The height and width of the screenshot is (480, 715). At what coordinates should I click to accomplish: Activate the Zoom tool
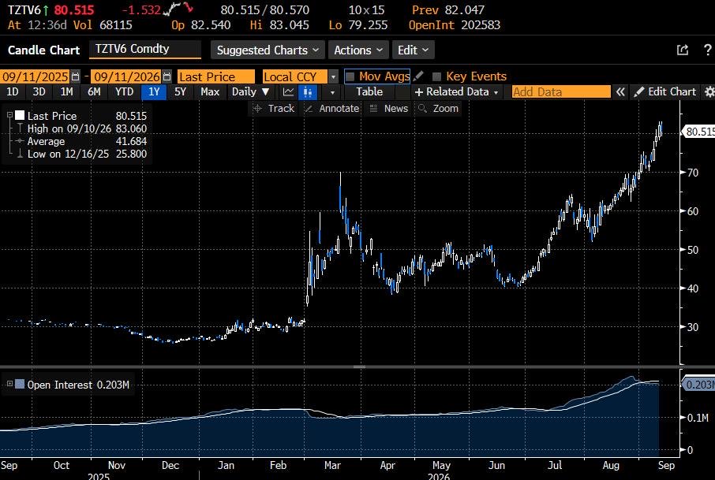(x=438, y=109)
